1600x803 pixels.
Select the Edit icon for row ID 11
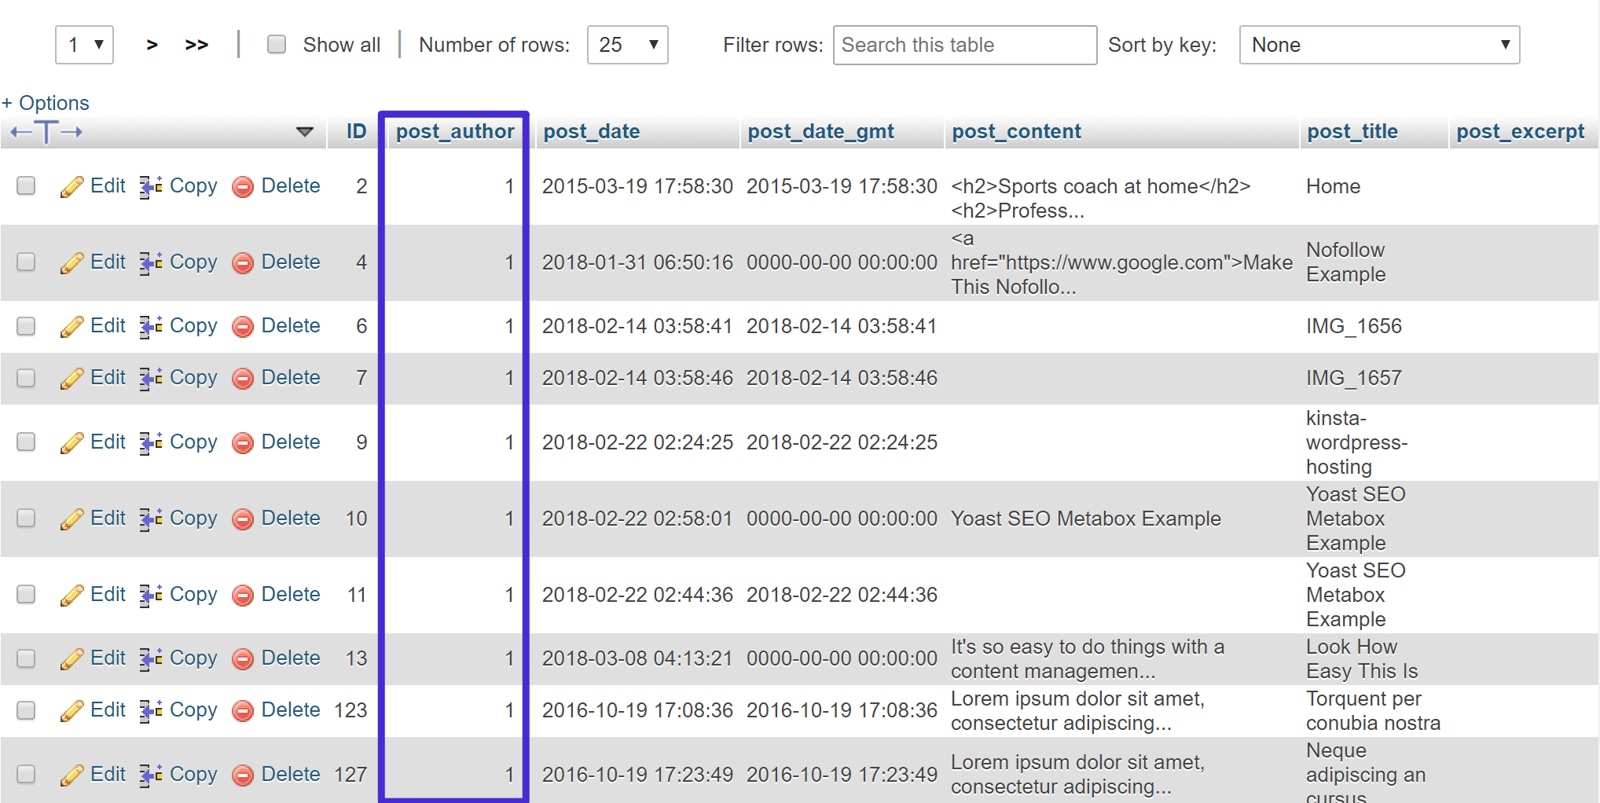(x=73, y=595)
